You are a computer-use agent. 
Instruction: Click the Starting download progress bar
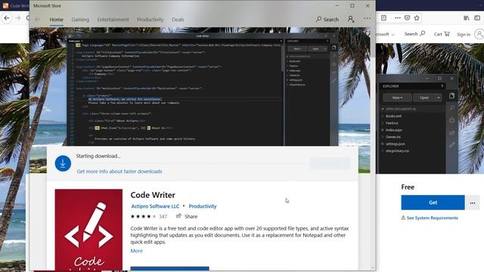191,163
